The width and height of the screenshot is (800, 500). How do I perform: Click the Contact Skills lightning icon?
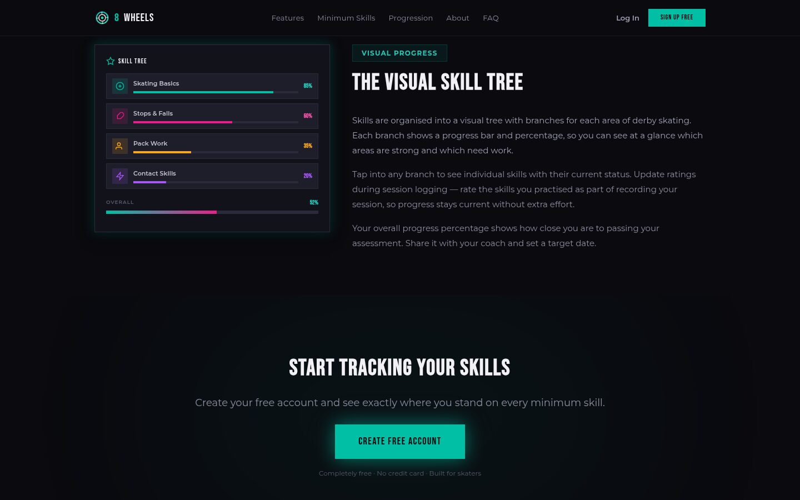coord(120,176)
